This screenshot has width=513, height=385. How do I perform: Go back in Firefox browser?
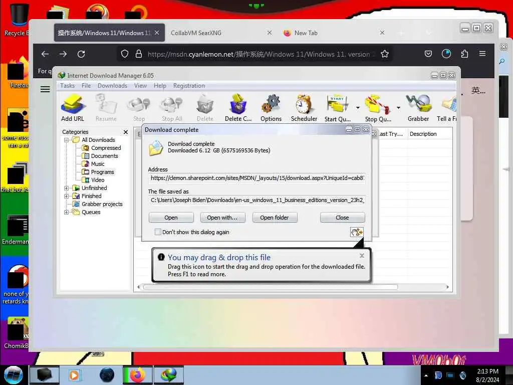(45, 54)
